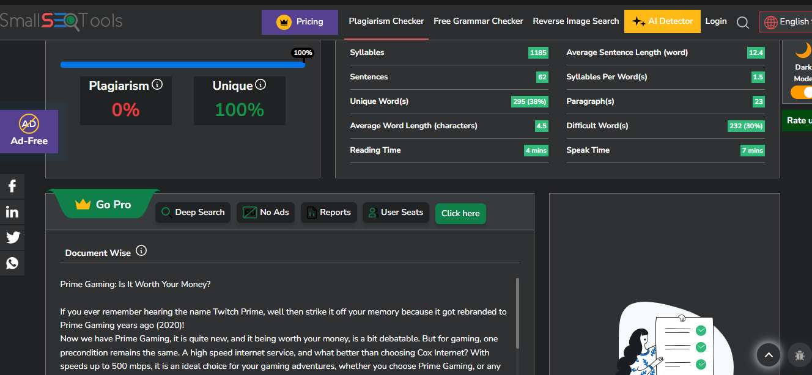Image resolution: width=812 pixels, height=375 pixels.
Task: Click the Average Word Length value 4.5
Action: [x=542, y=126]
